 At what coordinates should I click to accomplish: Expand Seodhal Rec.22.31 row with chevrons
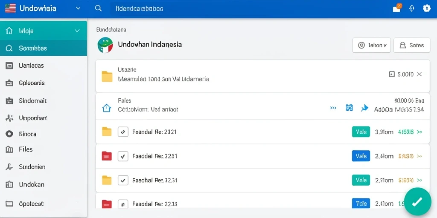point(419,181)
